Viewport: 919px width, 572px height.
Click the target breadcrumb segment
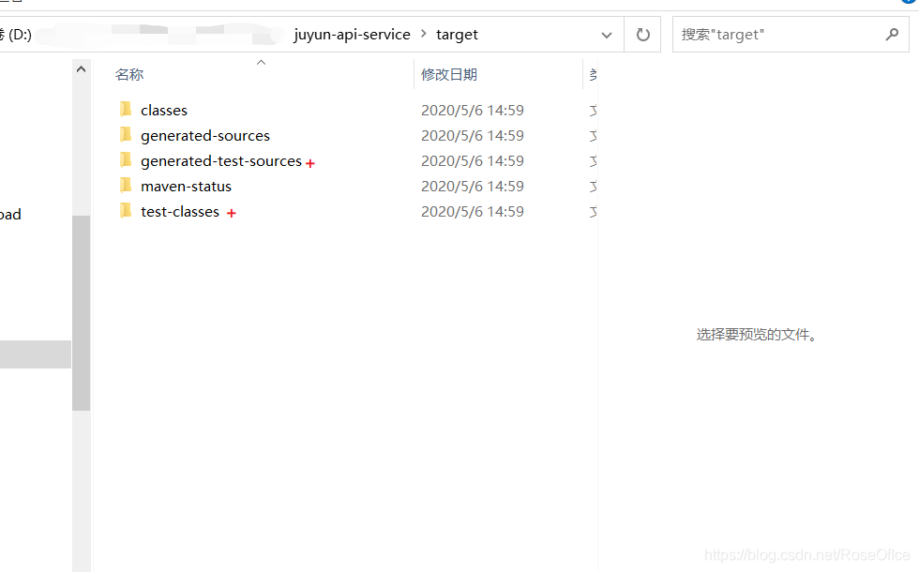(x=457, y=35)
